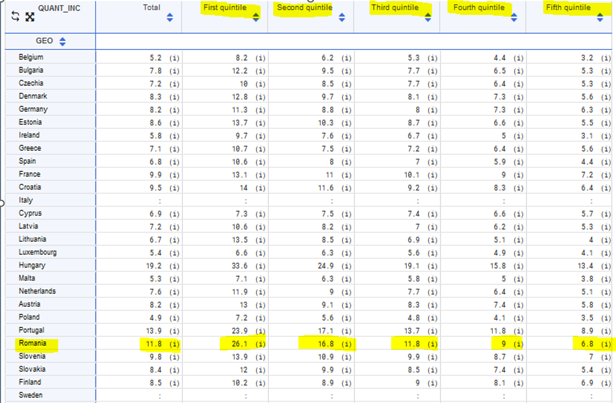This screenshot has width=616, height=403.
Task: Open the info flag for Poland First quintile
Action: click(261, 318)
